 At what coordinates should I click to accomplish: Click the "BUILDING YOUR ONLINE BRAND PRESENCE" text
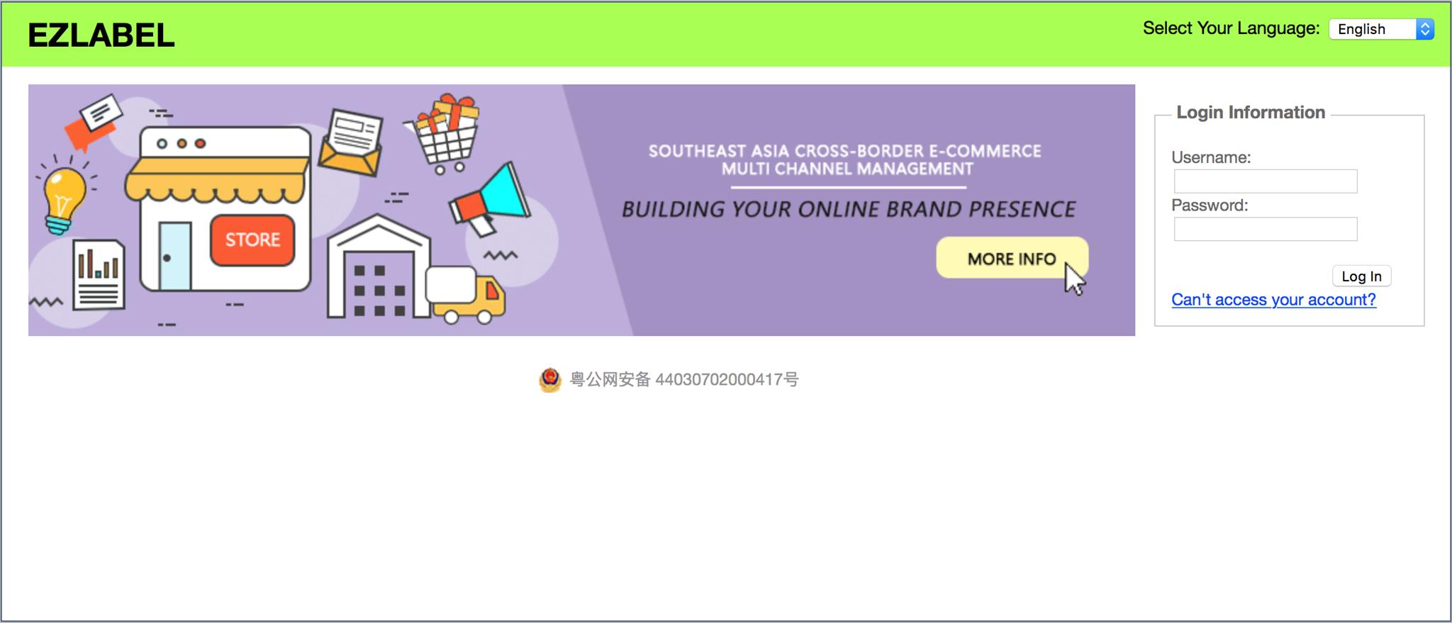[849, 209]
